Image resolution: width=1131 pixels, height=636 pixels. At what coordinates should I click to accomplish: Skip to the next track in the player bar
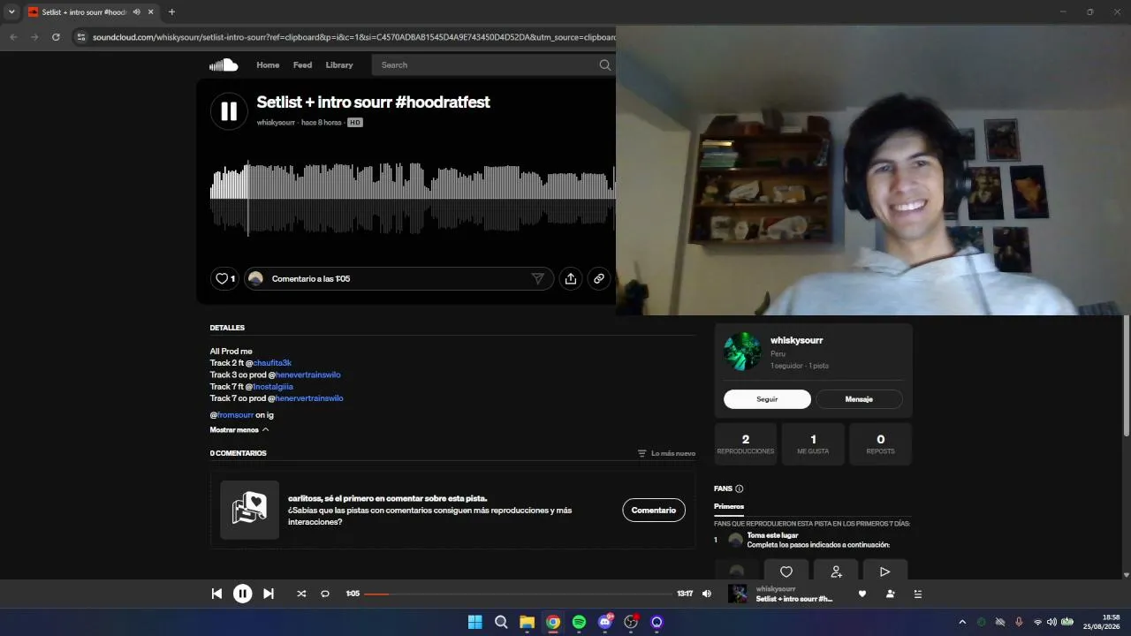tap(269, 594)
